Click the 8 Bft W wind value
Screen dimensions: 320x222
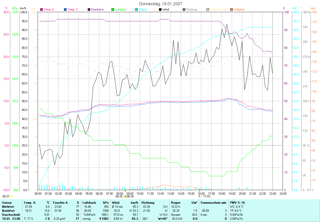[x=118, y=219]
